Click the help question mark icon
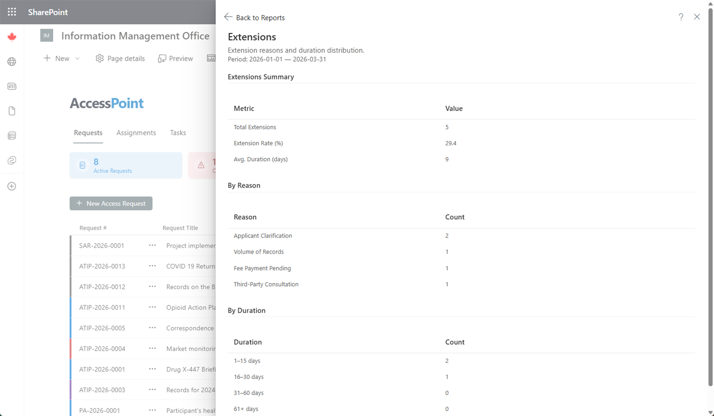The image size is (714, 416). click(681, 17)
